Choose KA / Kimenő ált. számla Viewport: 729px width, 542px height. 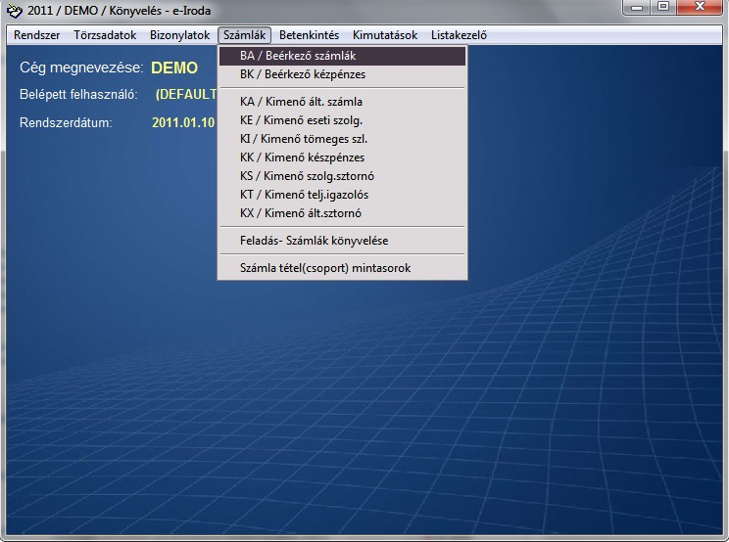click(x=301, y=101)
